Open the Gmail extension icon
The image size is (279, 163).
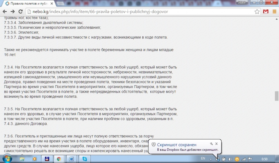pyautogui.click(x=266, y=11)
